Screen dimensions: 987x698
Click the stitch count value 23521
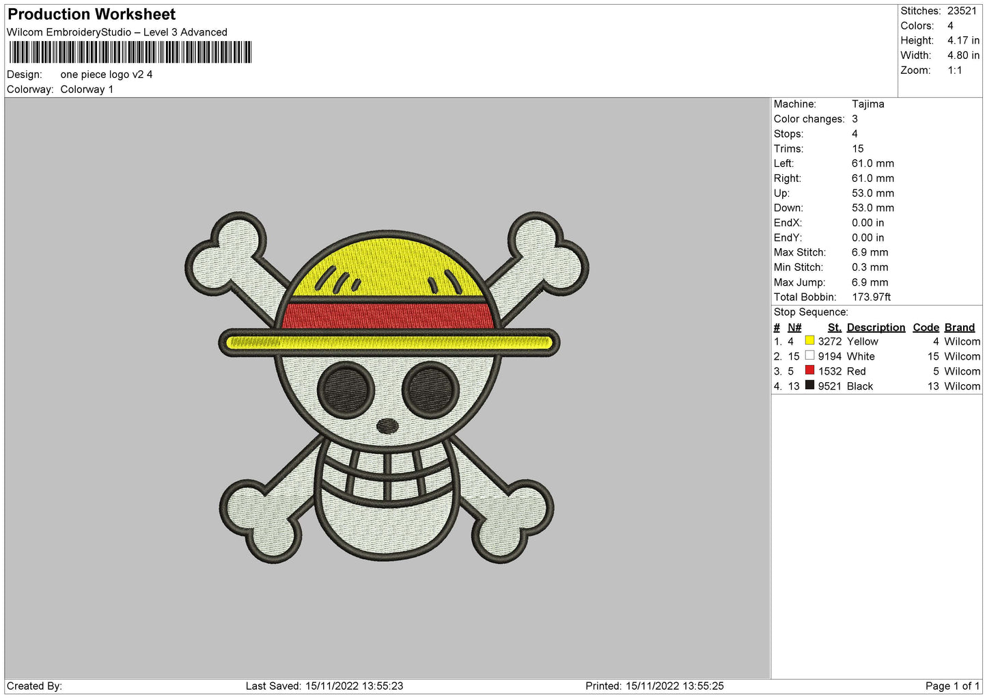click(x=962, y=11)
